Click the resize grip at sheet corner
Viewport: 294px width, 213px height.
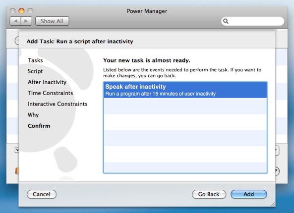click(273, 204)
